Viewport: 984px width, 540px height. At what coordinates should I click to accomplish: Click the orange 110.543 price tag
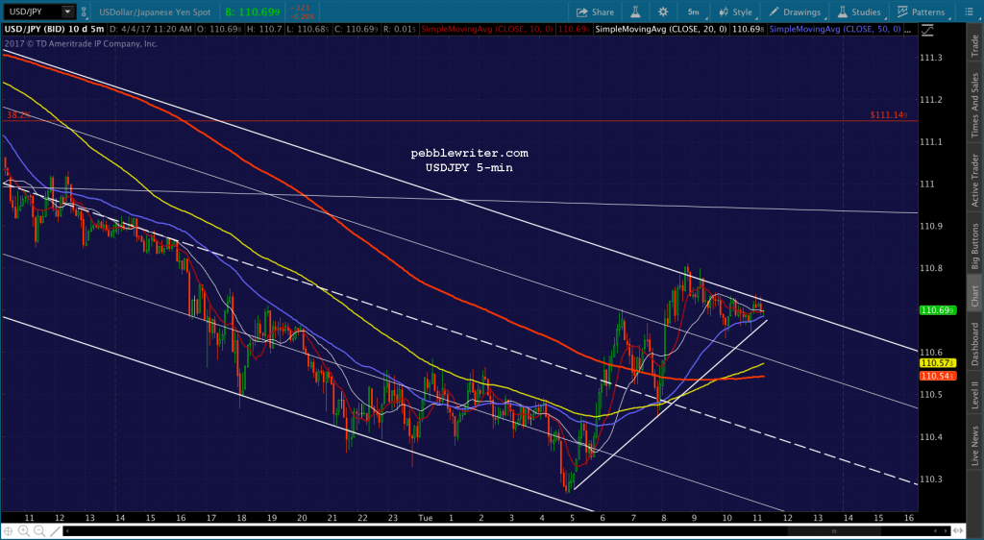[938, 376]
